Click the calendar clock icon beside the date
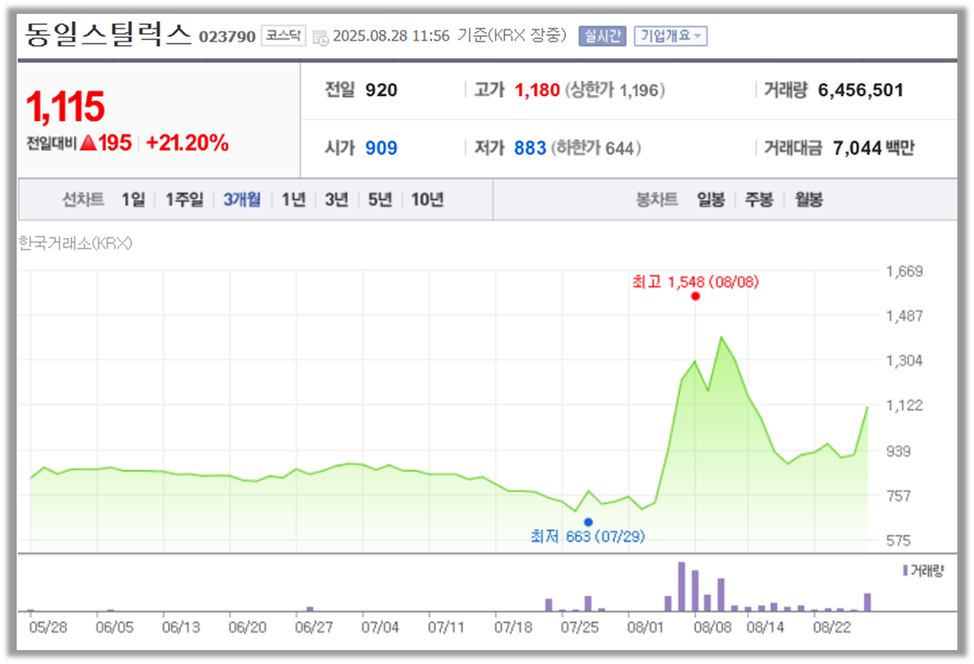The width and height of the screenshot is (974, 664). tap(320, 37)
